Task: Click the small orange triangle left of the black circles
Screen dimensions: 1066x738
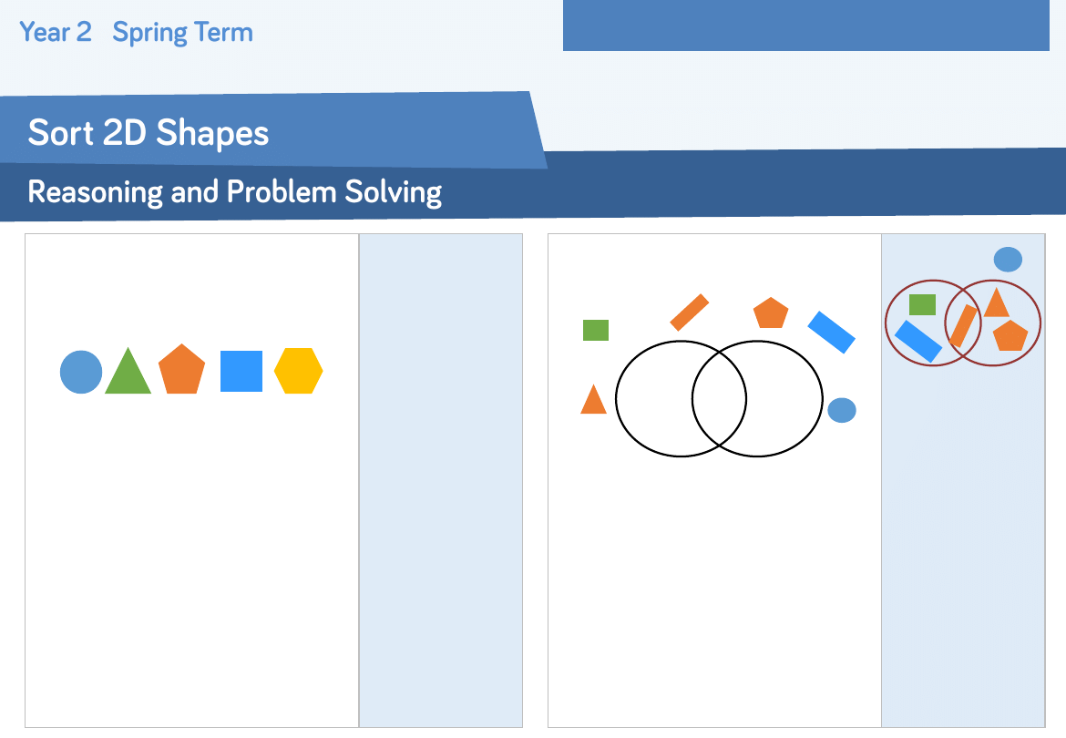Action: (x=593, y=401)
